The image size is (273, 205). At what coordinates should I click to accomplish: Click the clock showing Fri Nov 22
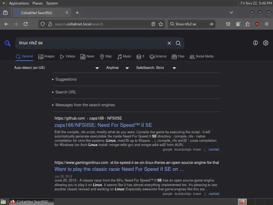pos(256,3)
